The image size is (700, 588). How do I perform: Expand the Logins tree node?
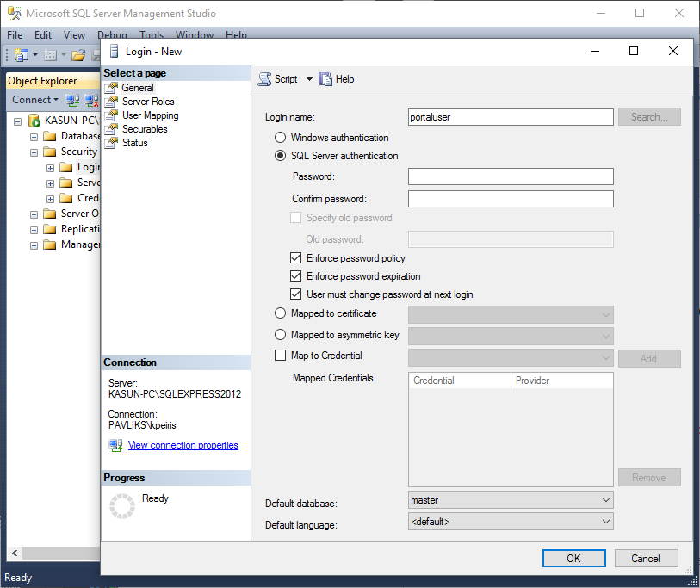tap(50, 168)
